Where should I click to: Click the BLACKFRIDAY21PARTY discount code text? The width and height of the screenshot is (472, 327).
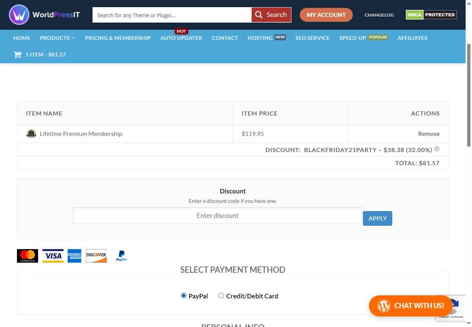point(340,150)
